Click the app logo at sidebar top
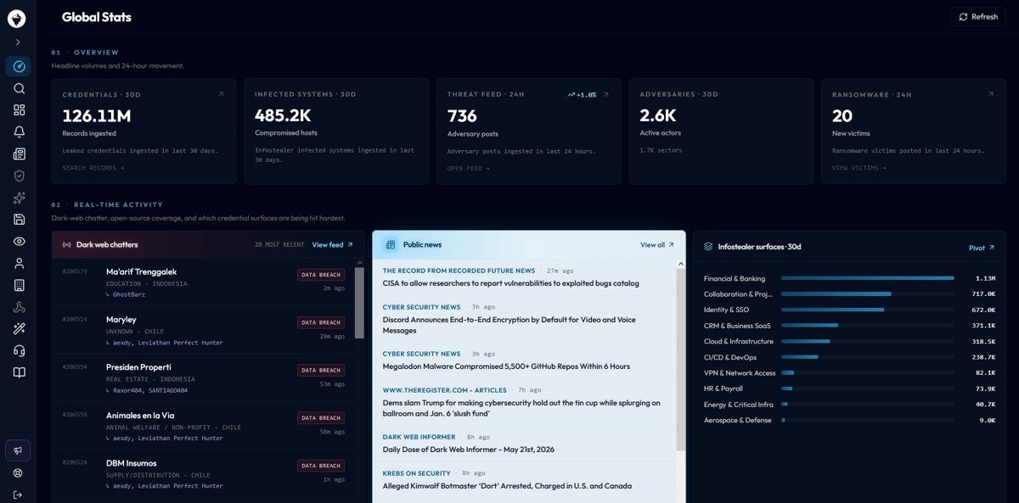1019x503 pixels. [x=17, y=18]
